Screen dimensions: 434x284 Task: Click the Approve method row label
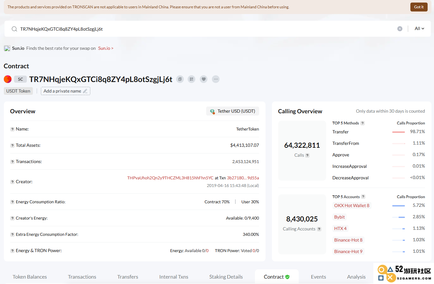[341, 155]
